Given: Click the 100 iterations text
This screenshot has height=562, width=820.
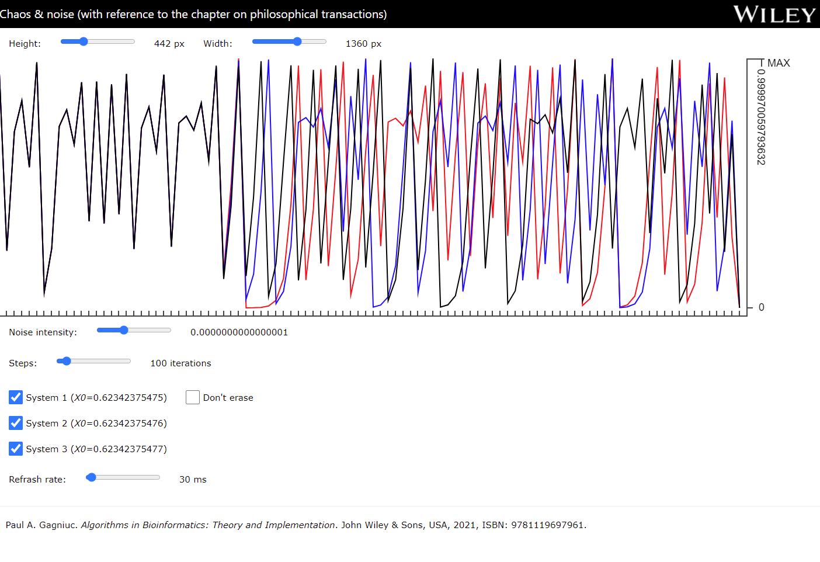Looking at the screenshot, I should pos(180,363).
